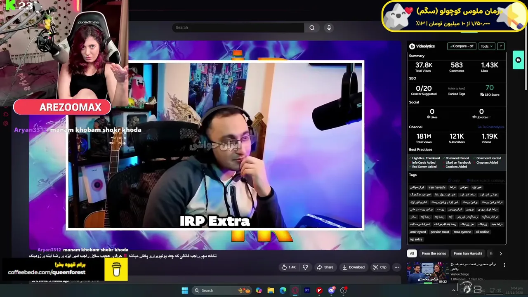The width and height of the screenshot is (528, 297).
Task: Open File Explorer from the taskbar
Action: click(x=271, y=290)
